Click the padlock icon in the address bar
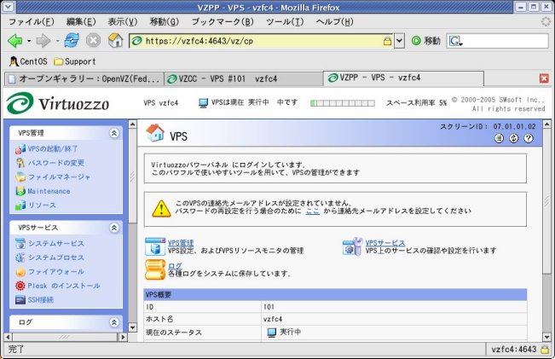555x359 pixels. (387, 41)
